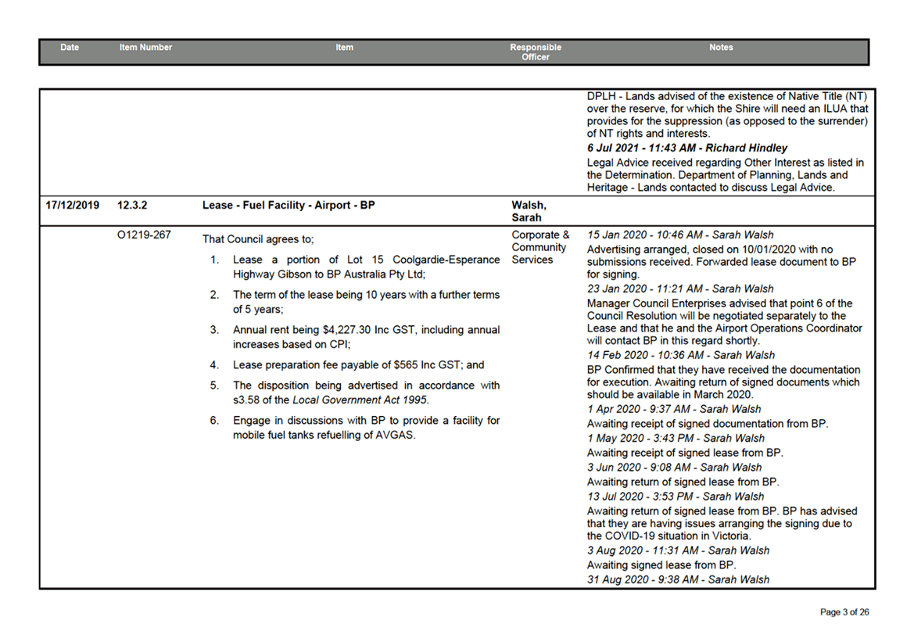907x642 pixels.
Task: Click the 'Advertising arranged' note text
Action: (x=722, y=262)
